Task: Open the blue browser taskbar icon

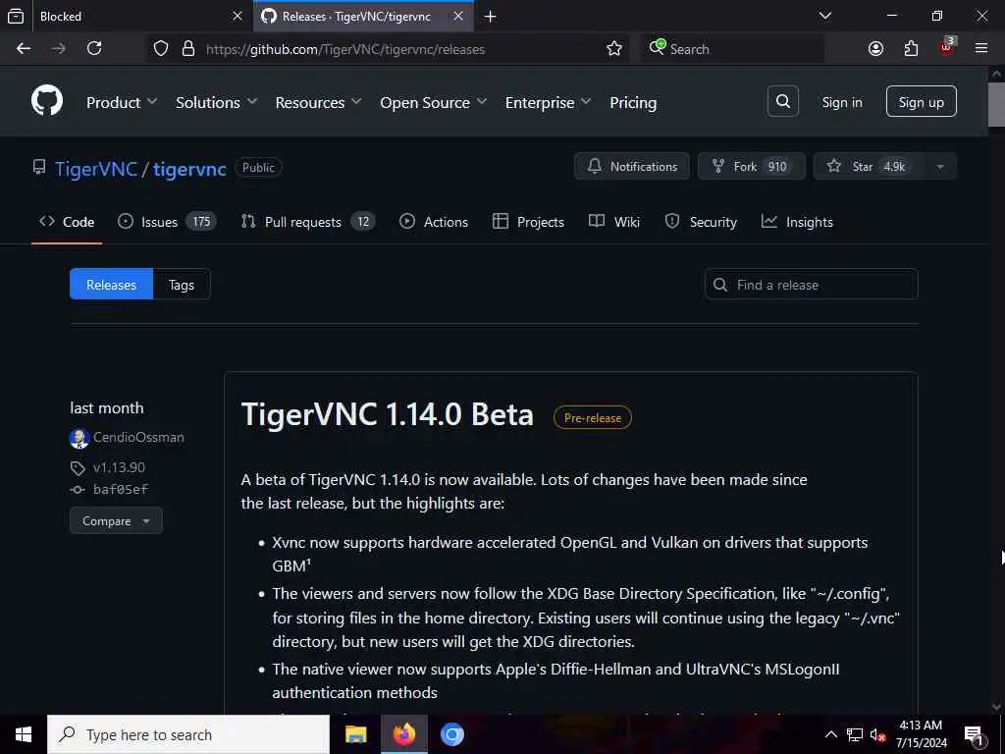Action: tap(451, 734)
